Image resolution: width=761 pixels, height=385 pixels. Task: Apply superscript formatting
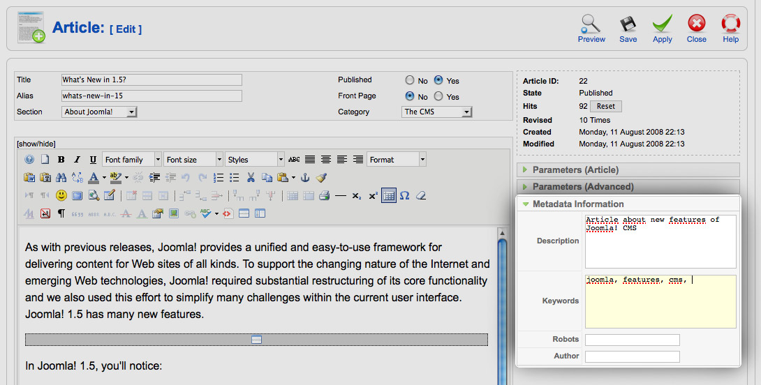373,196
